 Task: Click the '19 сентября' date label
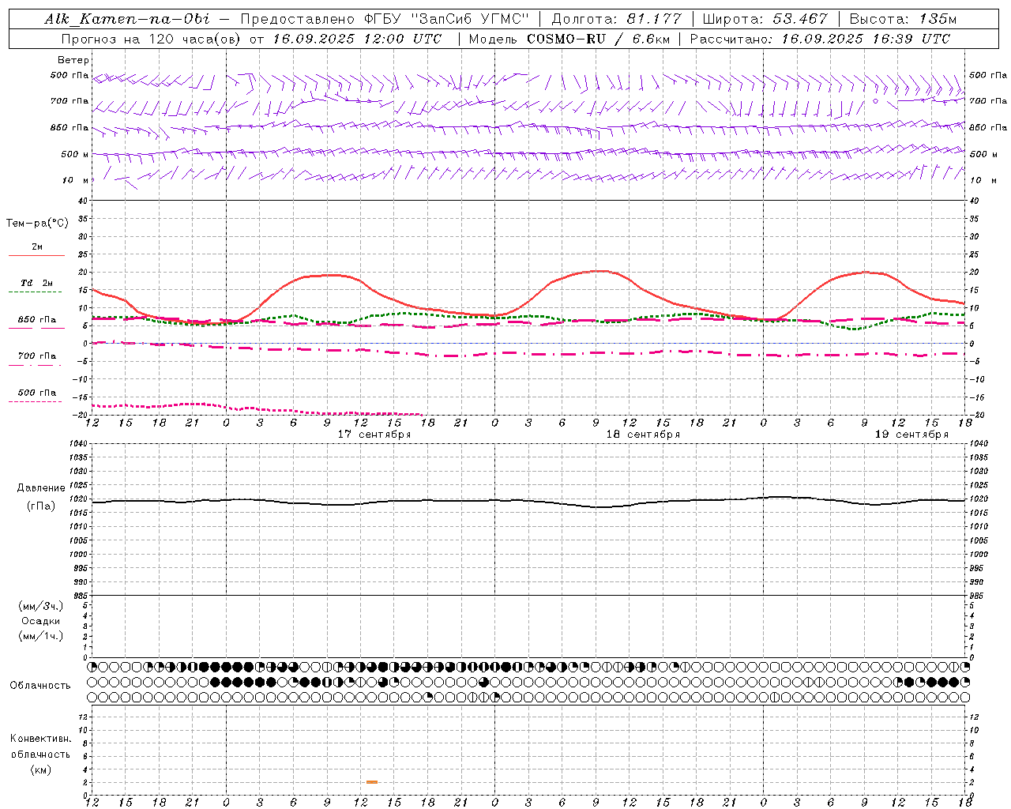(911, 435)
